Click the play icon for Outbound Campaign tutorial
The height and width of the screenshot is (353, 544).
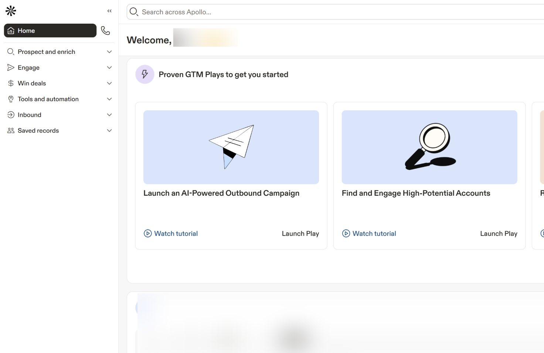(148, 233)
